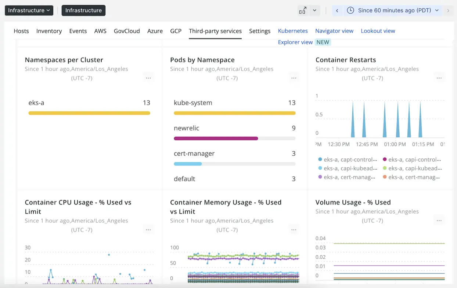
Task: Open the Volume Usage ellipsis menu
Action: tap(439, 220)
